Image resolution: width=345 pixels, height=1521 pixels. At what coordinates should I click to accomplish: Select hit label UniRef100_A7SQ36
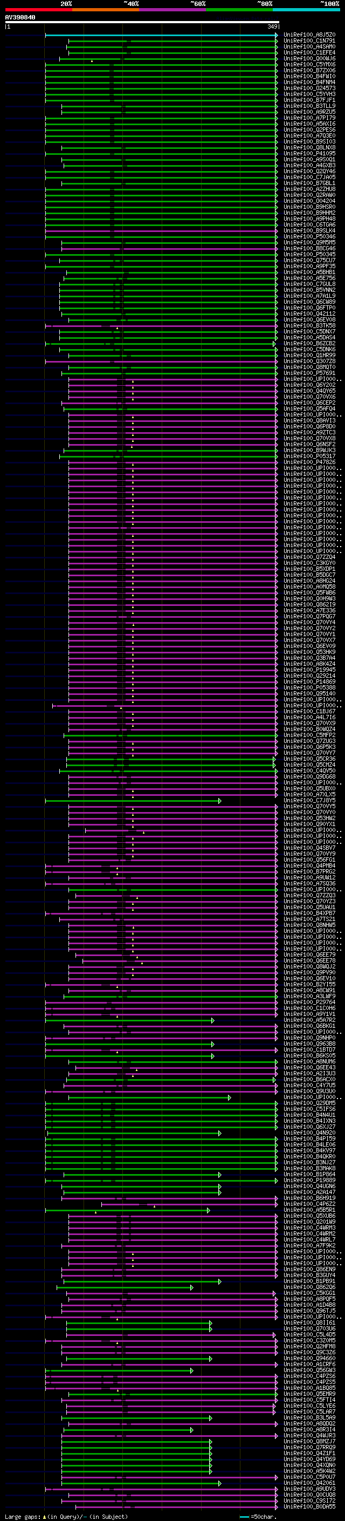(x=309, y=883)
